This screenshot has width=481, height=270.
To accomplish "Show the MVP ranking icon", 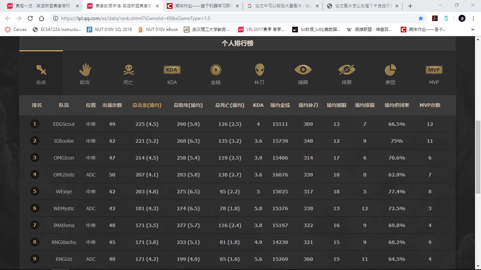I will 434,70.
